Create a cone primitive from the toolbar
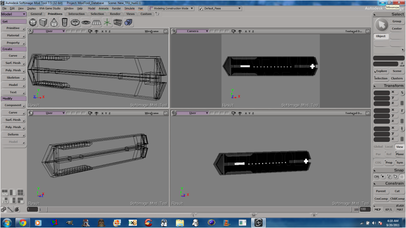The width and height of the screenshot is (406, 228). click(54, 23)
